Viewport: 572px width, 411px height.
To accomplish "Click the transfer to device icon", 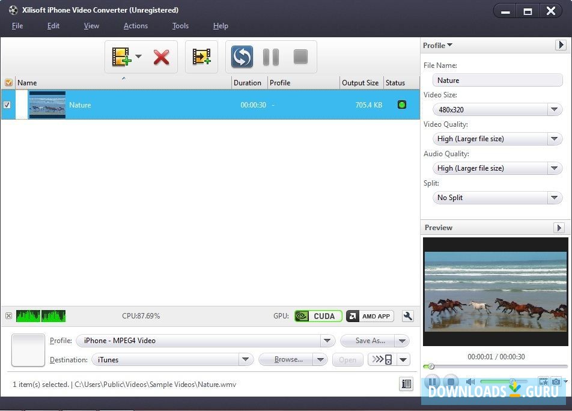I will (382, 359).
